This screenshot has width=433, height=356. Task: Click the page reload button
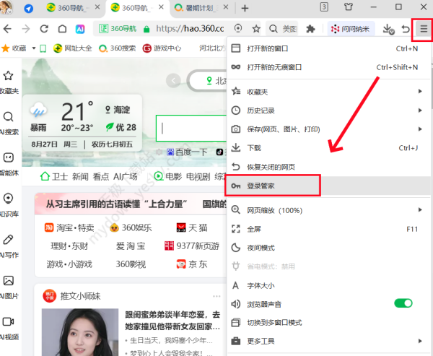[x=45, y=29]
